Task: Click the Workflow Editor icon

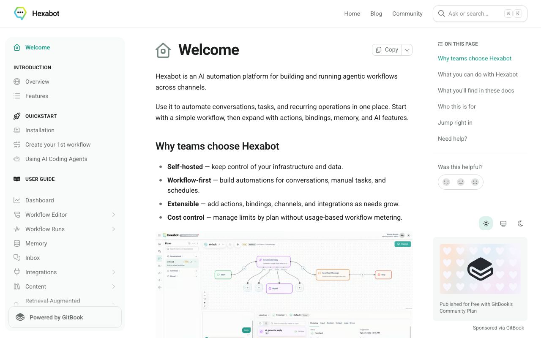Action: tap(17, 215)
